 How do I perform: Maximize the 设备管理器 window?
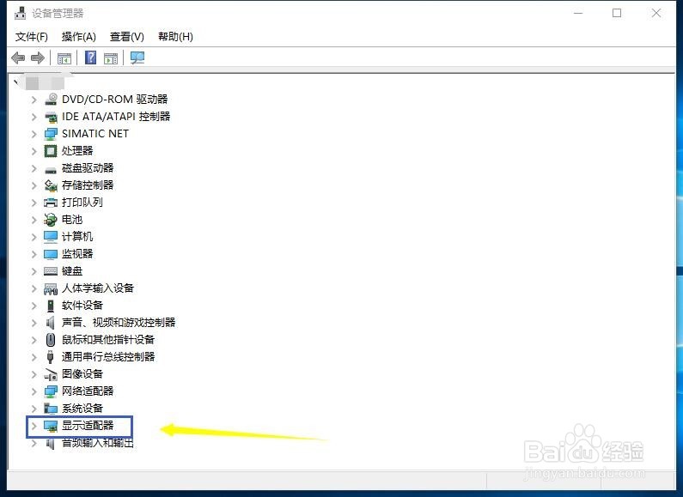tap(617, 13)
